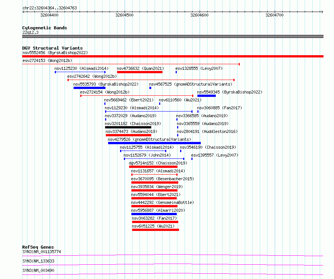Click nsv4736632 (Quan2021) label
This screenshot has width=334, height=279.
[140, 68]
